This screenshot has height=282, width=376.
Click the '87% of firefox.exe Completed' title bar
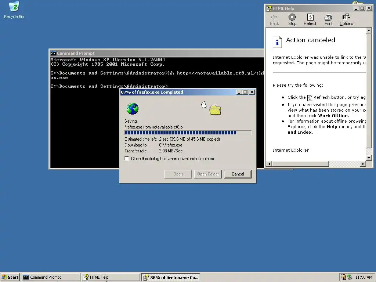click(188, 92)
